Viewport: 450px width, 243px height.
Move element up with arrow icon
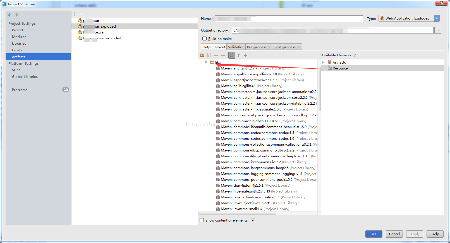pos(239,55)
